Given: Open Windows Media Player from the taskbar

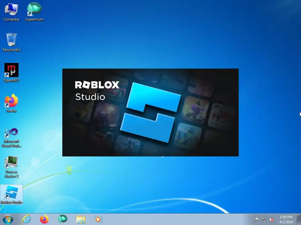Looking at the screenshot, I should point(99,219).
